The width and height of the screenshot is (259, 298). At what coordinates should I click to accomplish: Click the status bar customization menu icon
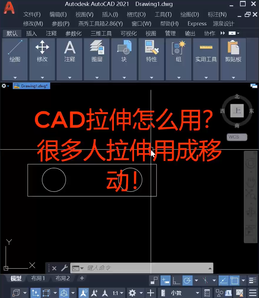click(x=253, y=293)
